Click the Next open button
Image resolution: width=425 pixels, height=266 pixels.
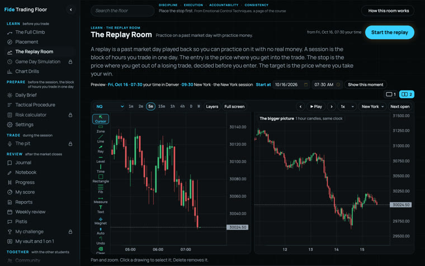(x=400, y=107)
